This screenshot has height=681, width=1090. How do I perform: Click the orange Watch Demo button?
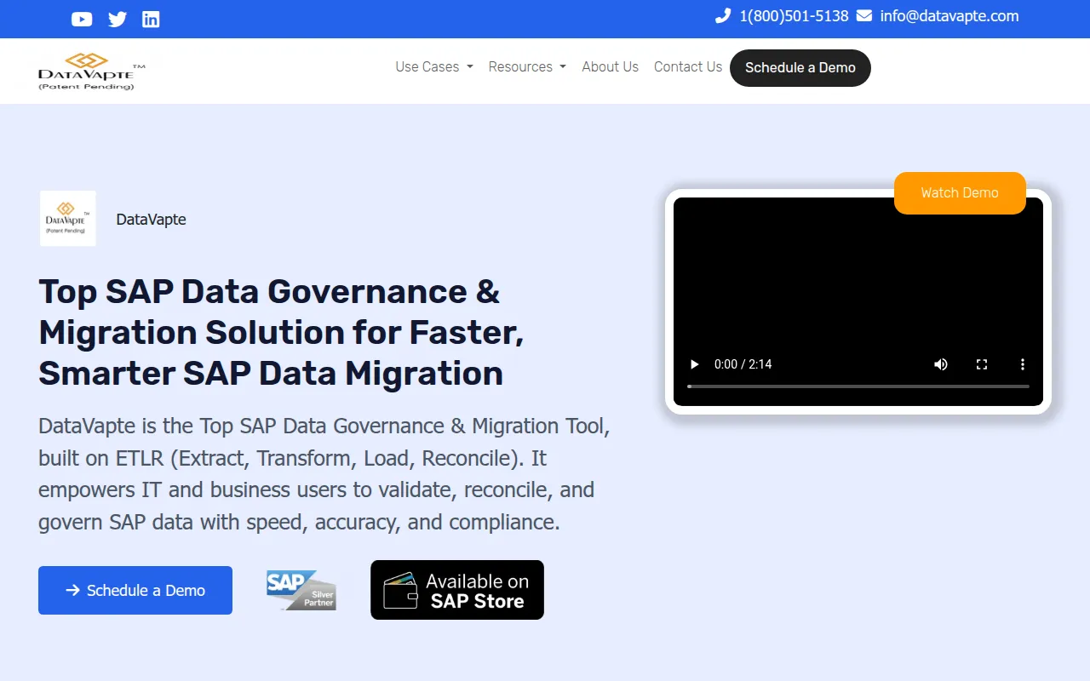pos(960,193)
